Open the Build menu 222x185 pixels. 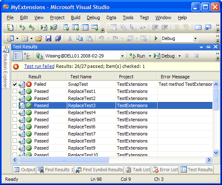click(76, 17)
